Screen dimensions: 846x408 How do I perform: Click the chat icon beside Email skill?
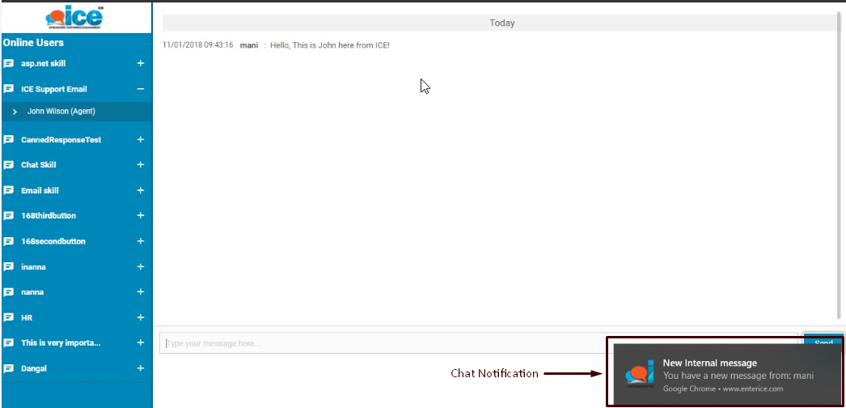[9, 190]
